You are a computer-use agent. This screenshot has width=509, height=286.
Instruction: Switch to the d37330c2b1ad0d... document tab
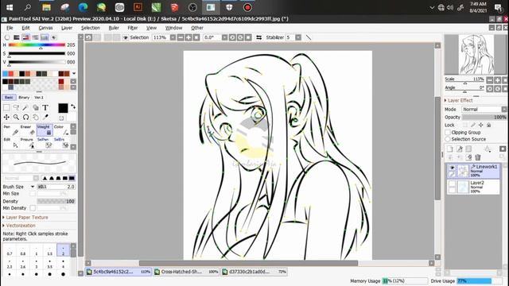pyautogui.click(x=254, y=272)
